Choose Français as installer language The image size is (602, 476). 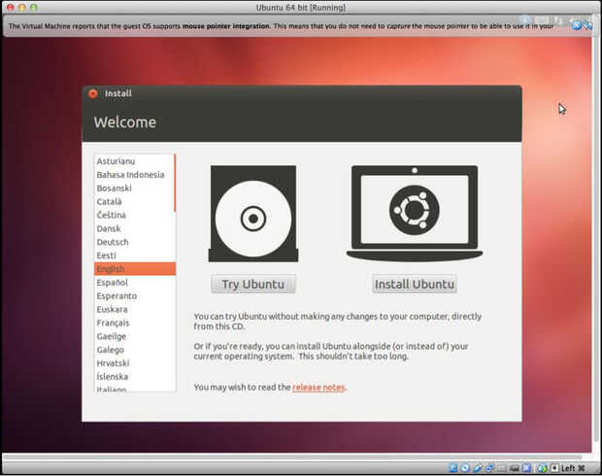click(134, 323)
